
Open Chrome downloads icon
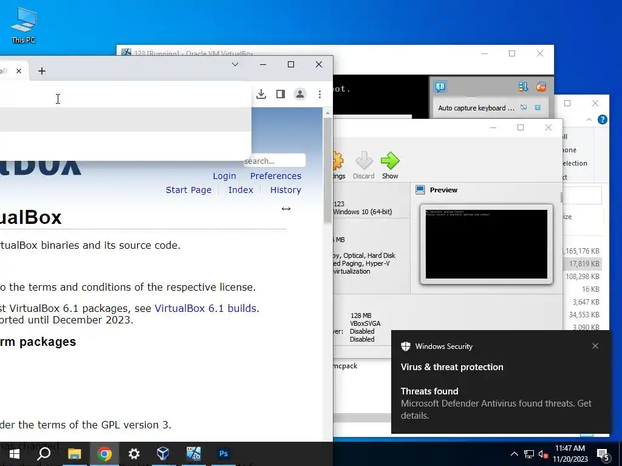261,94
